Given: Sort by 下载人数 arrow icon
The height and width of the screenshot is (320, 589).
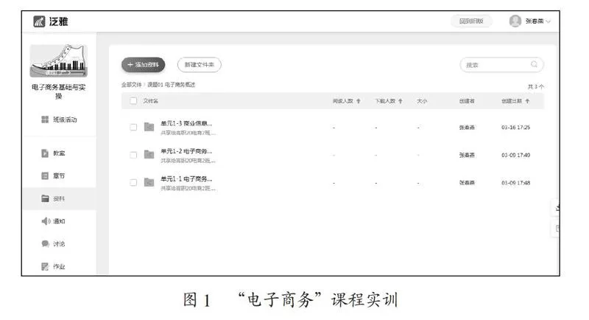Looking at the screenshot, I should tap(401, 101).
